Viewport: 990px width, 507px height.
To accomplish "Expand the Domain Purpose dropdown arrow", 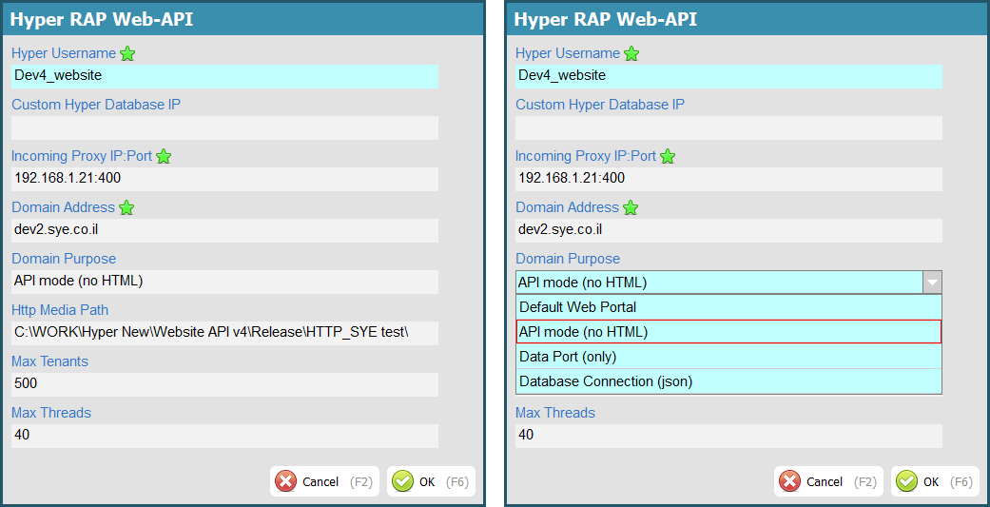I will [932, 283].
